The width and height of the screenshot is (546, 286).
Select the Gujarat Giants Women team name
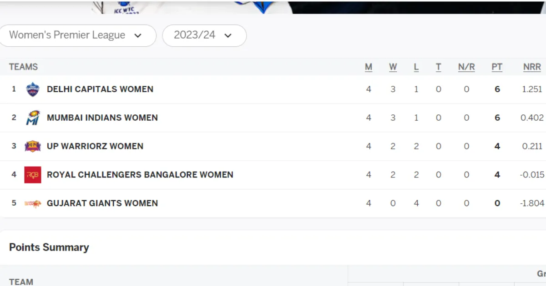coord(102,203)
